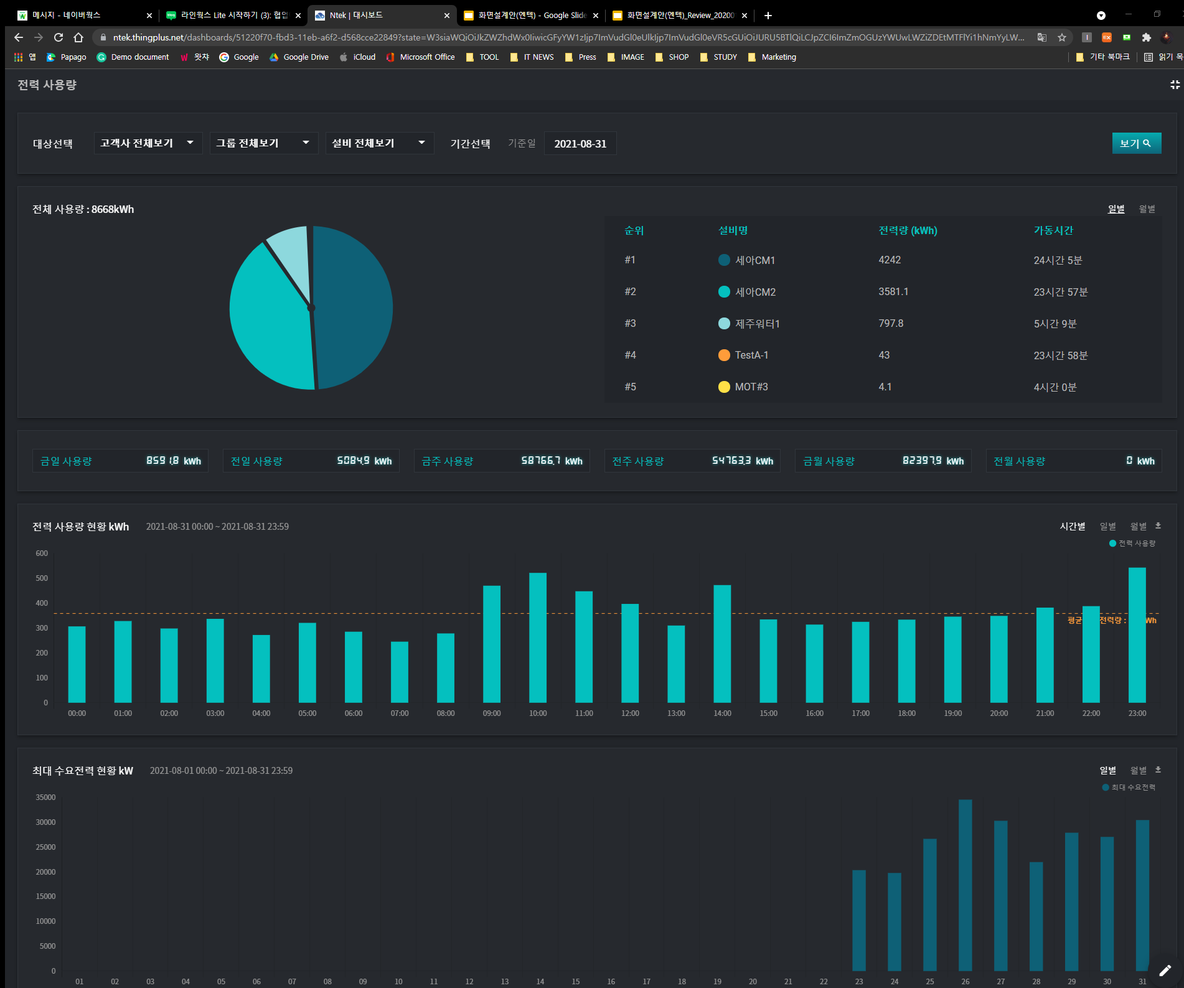The height and width of the screenshot is (988, 1184).
Task: Open the Papago bookmark
Action: tap(67, 57)
